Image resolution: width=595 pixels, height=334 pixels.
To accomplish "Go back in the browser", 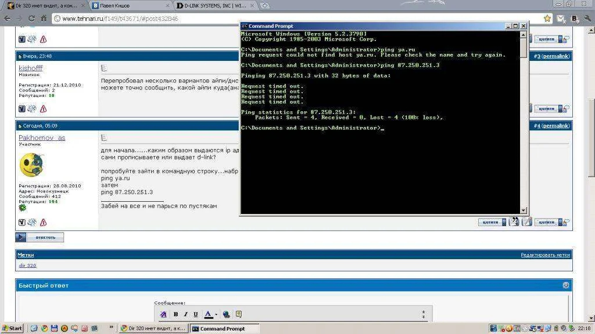I will (7, 19).
